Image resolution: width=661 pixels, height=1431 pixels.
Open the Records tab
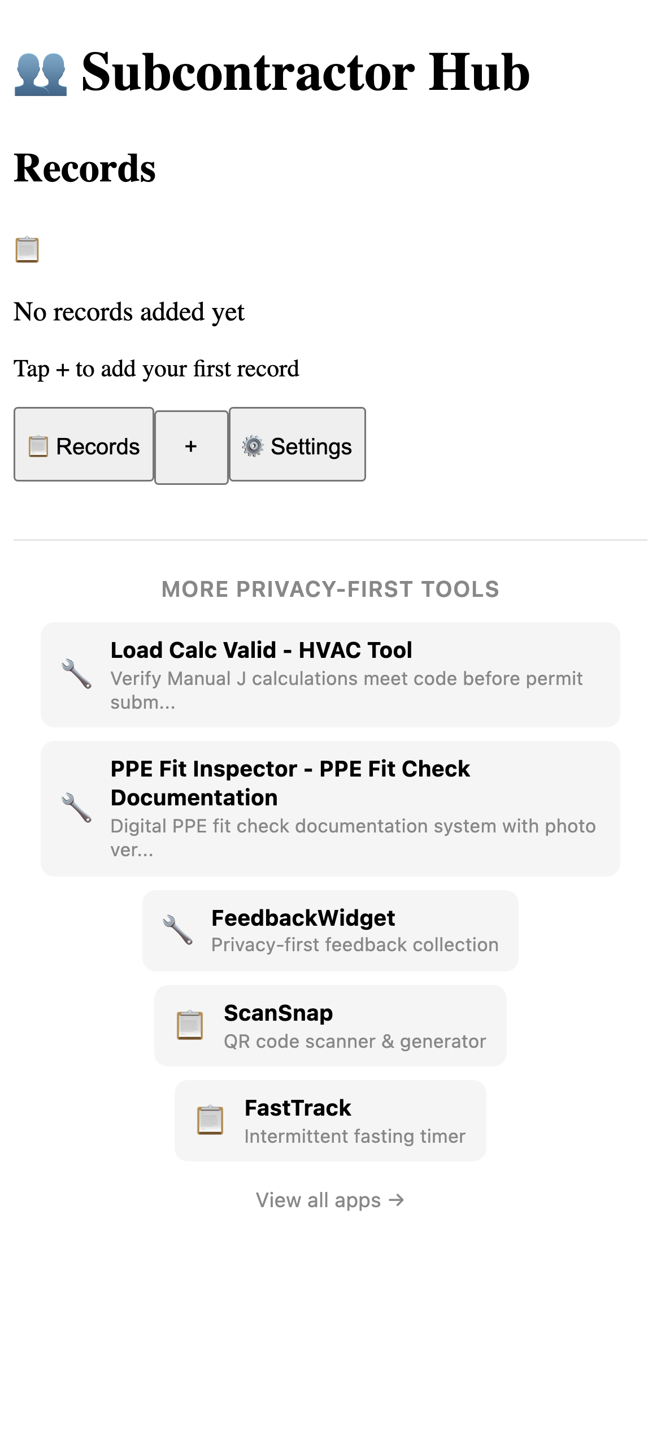[84, 446]
